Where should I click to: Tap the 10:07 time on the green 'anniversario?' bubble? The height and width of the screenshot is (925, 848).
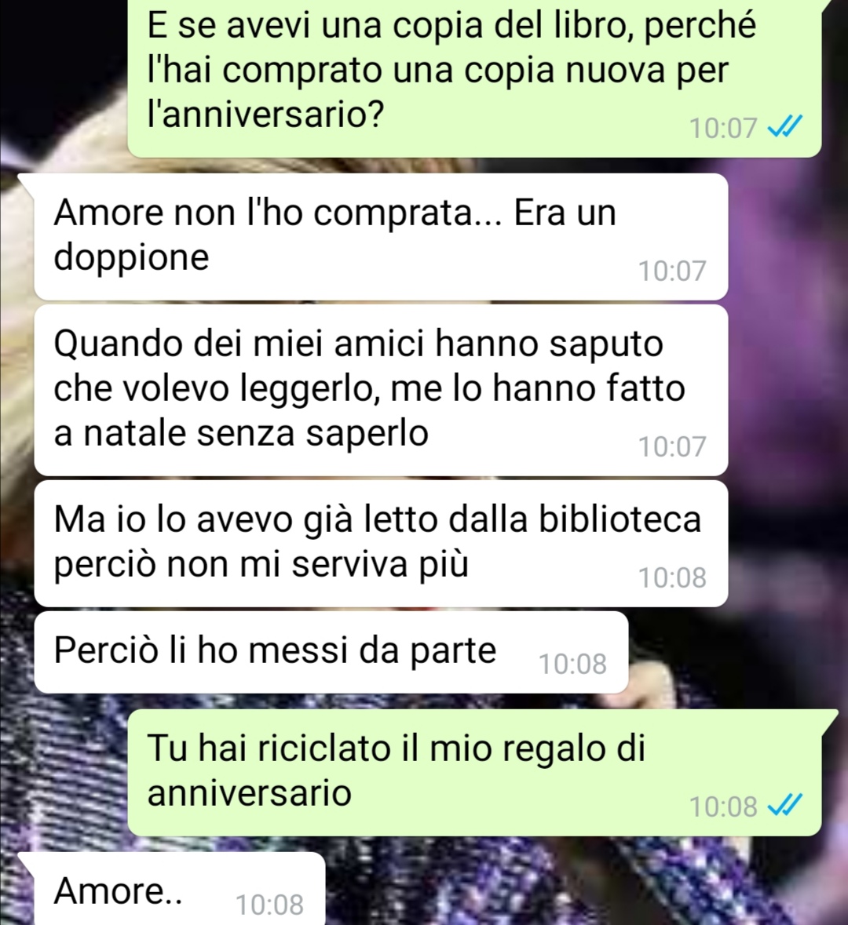click(723, 128)
